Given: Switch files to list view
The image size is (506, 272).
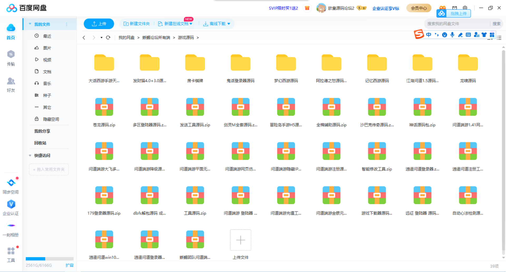Looking at the screenshot, I should [499, 38].
